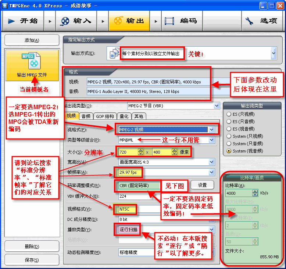
Task: Click the 855.90 MB file size text
Action: (269, 257)
